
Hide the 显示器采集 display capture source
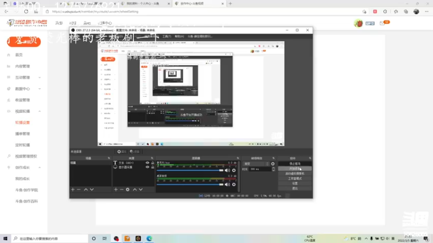[x=147, y=167]
